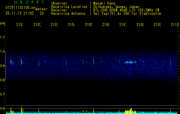Click the 2107 time axis label

pos(123,25)
